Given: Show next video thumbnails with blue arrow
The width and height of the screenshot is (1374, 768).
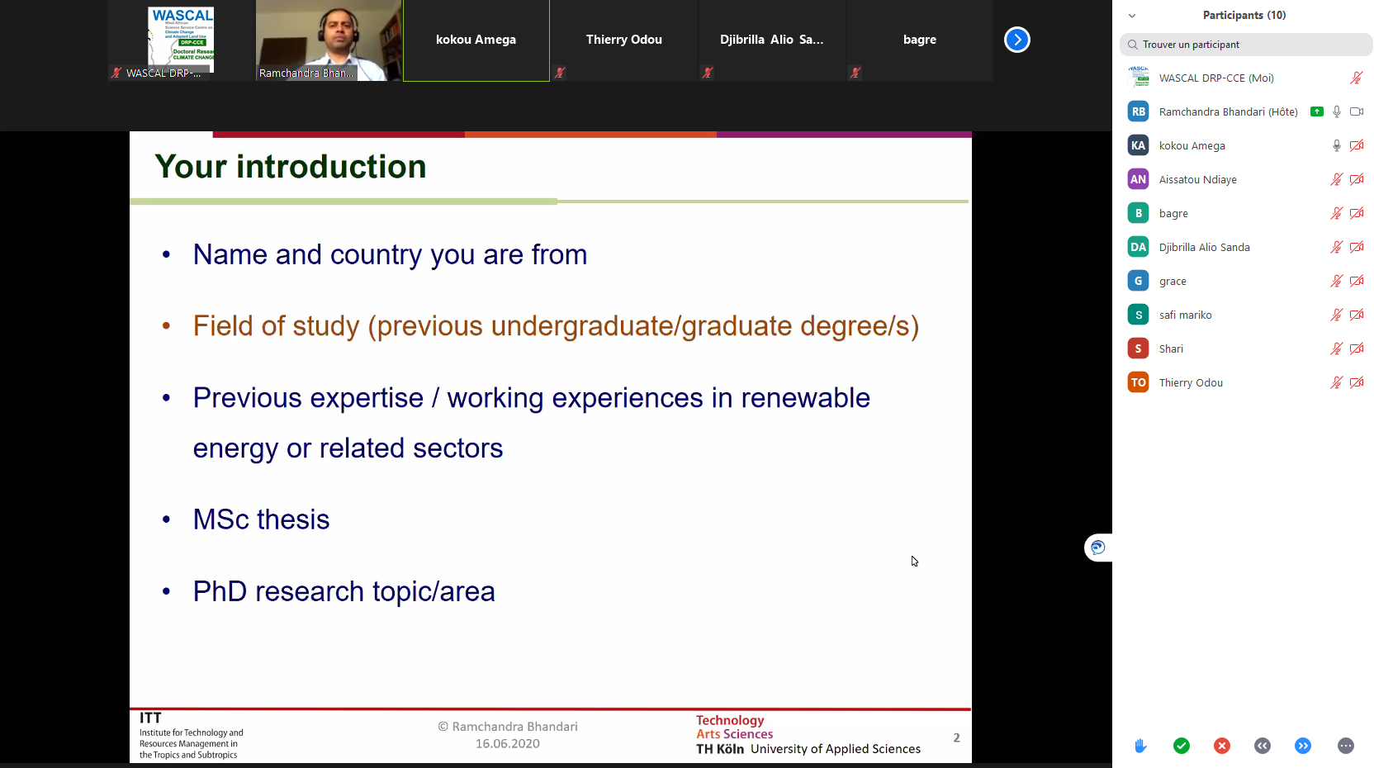Looking at the screenshot, I should tap(1017, 40).
